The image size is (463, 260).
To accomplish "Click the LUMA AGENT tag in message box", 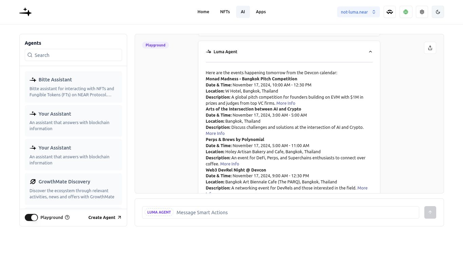I will [159, 212].
